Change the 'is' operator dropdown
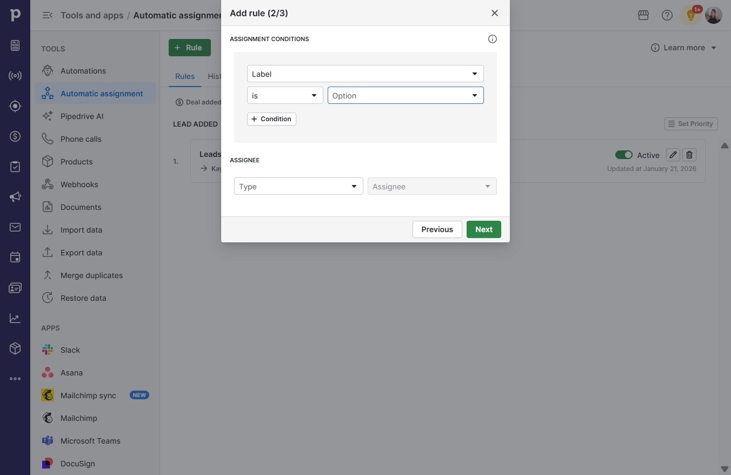This screenshot has height=475, width=731. click(x=285, y=95)
